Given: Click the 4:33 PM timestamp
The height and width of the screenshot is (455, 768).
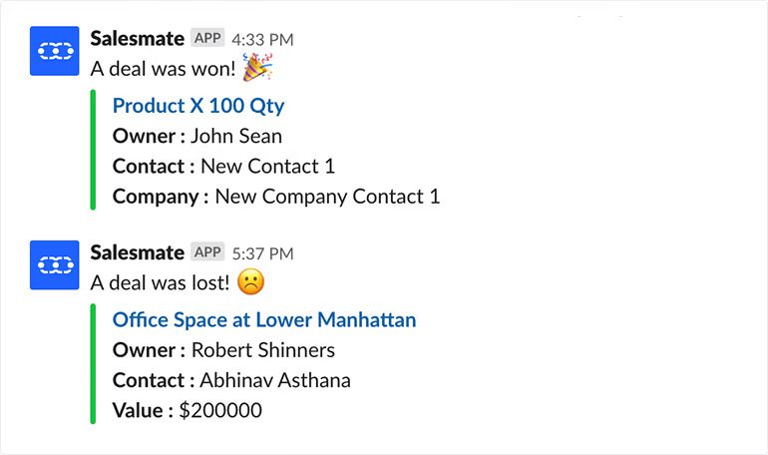Looking at the screenshot, I should click(x=262, y=40).
